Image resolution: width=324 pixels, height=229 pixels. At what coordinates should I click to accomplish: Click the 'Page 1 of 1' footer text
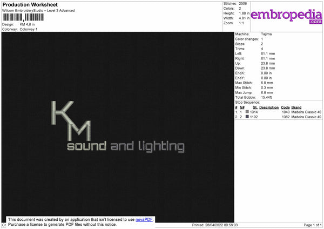(x=313, y=225)
